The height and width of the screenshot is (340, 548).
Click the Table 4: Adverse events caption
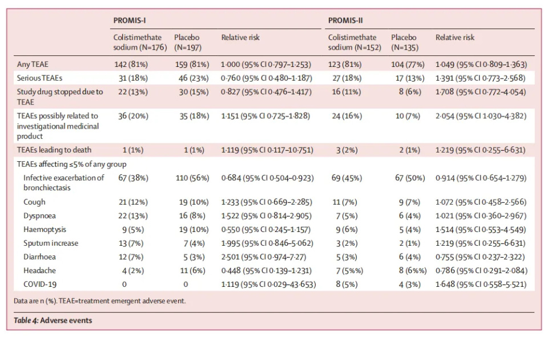53,321
